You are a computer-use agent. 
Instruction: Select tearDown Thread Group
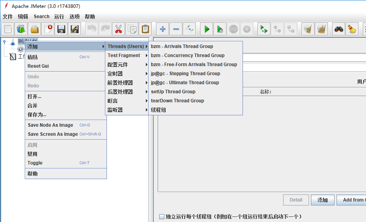196,101
